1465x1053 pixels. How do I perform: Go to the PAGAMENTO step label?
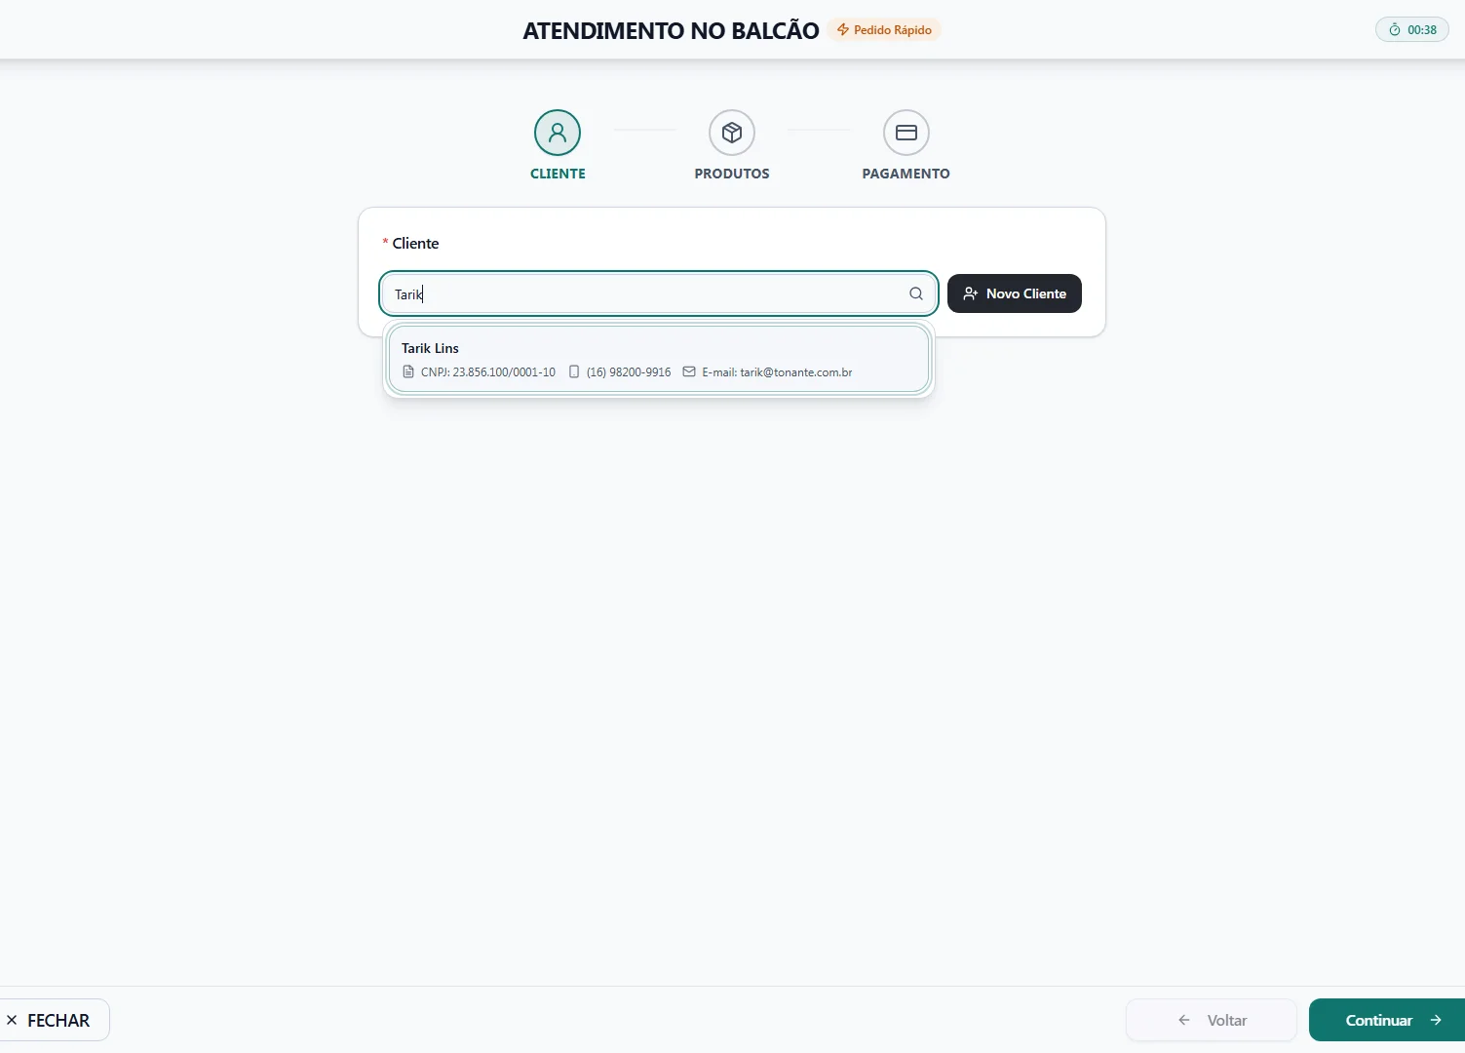pyautogui.click(x=906, y=174)
